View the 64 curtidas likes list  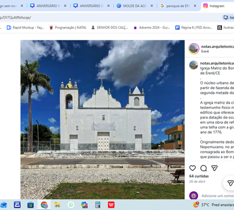[x=199, y=176]
